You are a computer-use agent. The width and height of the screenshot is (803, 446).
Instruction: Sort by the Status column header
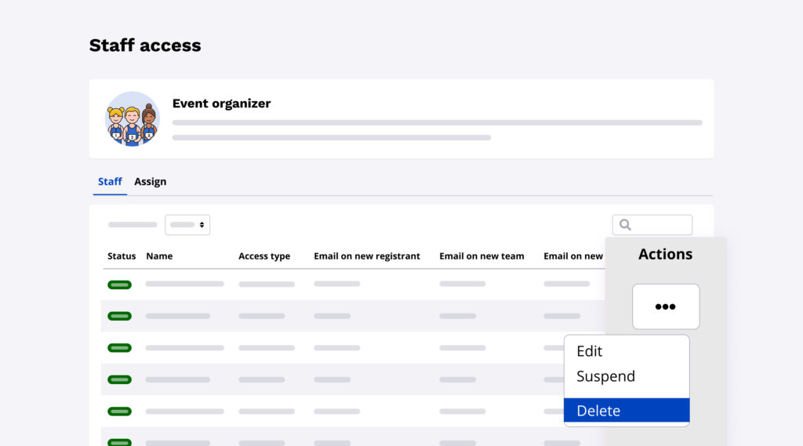point(122,256)
